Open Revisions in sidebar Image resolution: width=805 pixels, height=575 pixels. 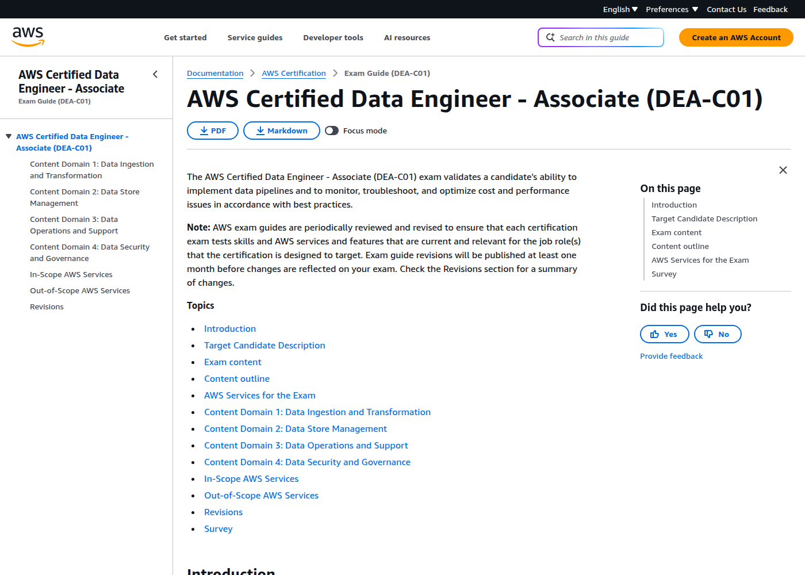(x=47, y=306)
